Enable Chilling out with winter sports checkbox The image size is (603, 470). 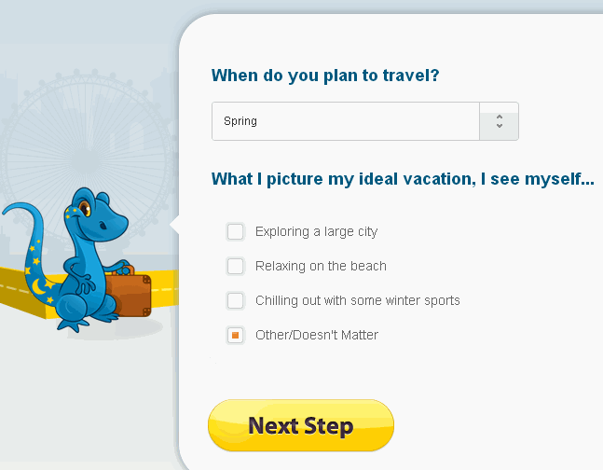236,300
